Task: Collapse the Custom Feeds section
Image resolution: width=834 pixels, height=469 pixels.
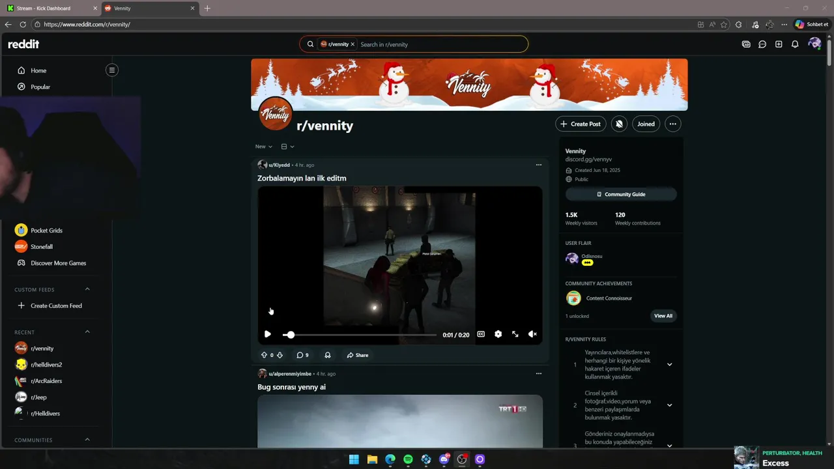Action: [87, 289]
